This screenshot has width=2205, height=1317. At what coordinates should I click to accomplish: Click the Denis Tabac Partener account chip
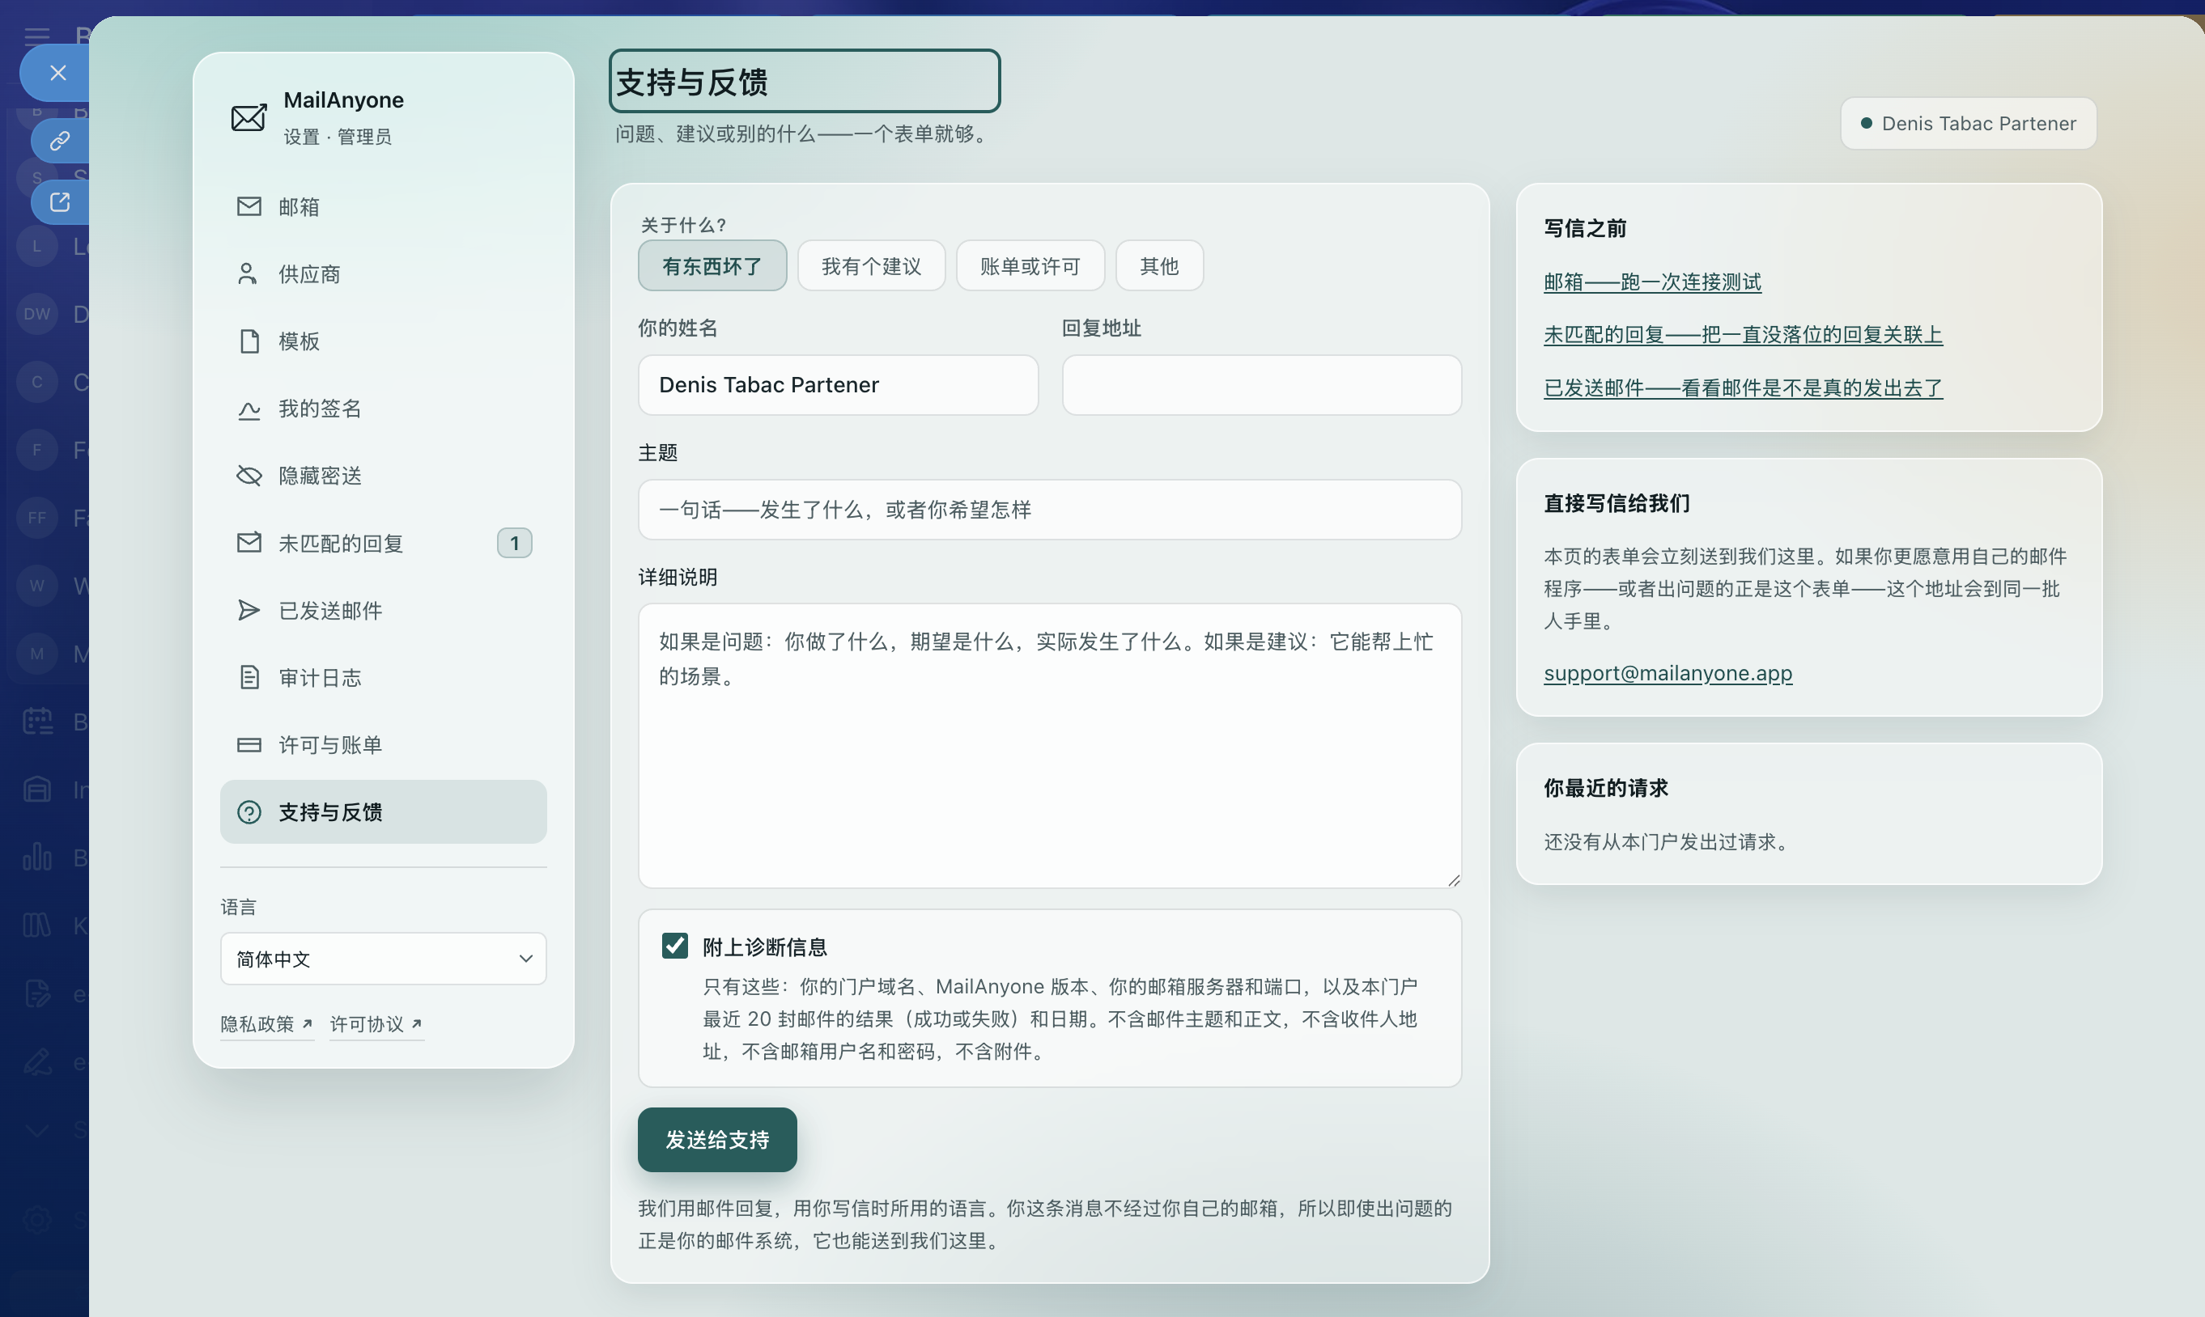[x=1969, y=123]
